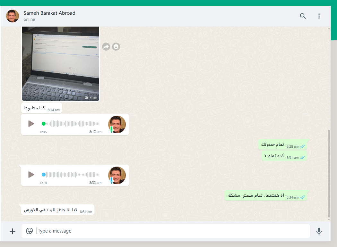Click the attach plus icon
This screenshot has width=337, height=247.
click(13, 231)
